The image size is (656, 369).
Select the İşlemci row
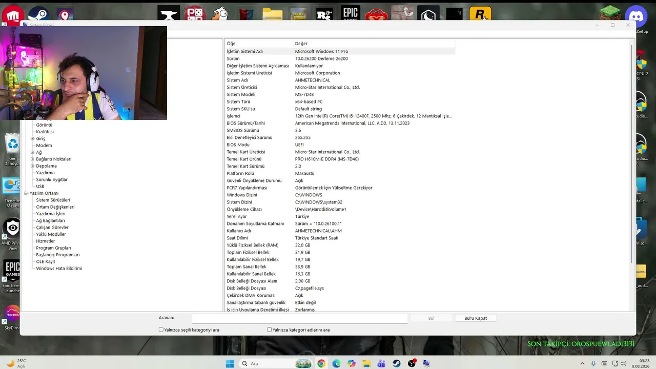coord(340,116)
